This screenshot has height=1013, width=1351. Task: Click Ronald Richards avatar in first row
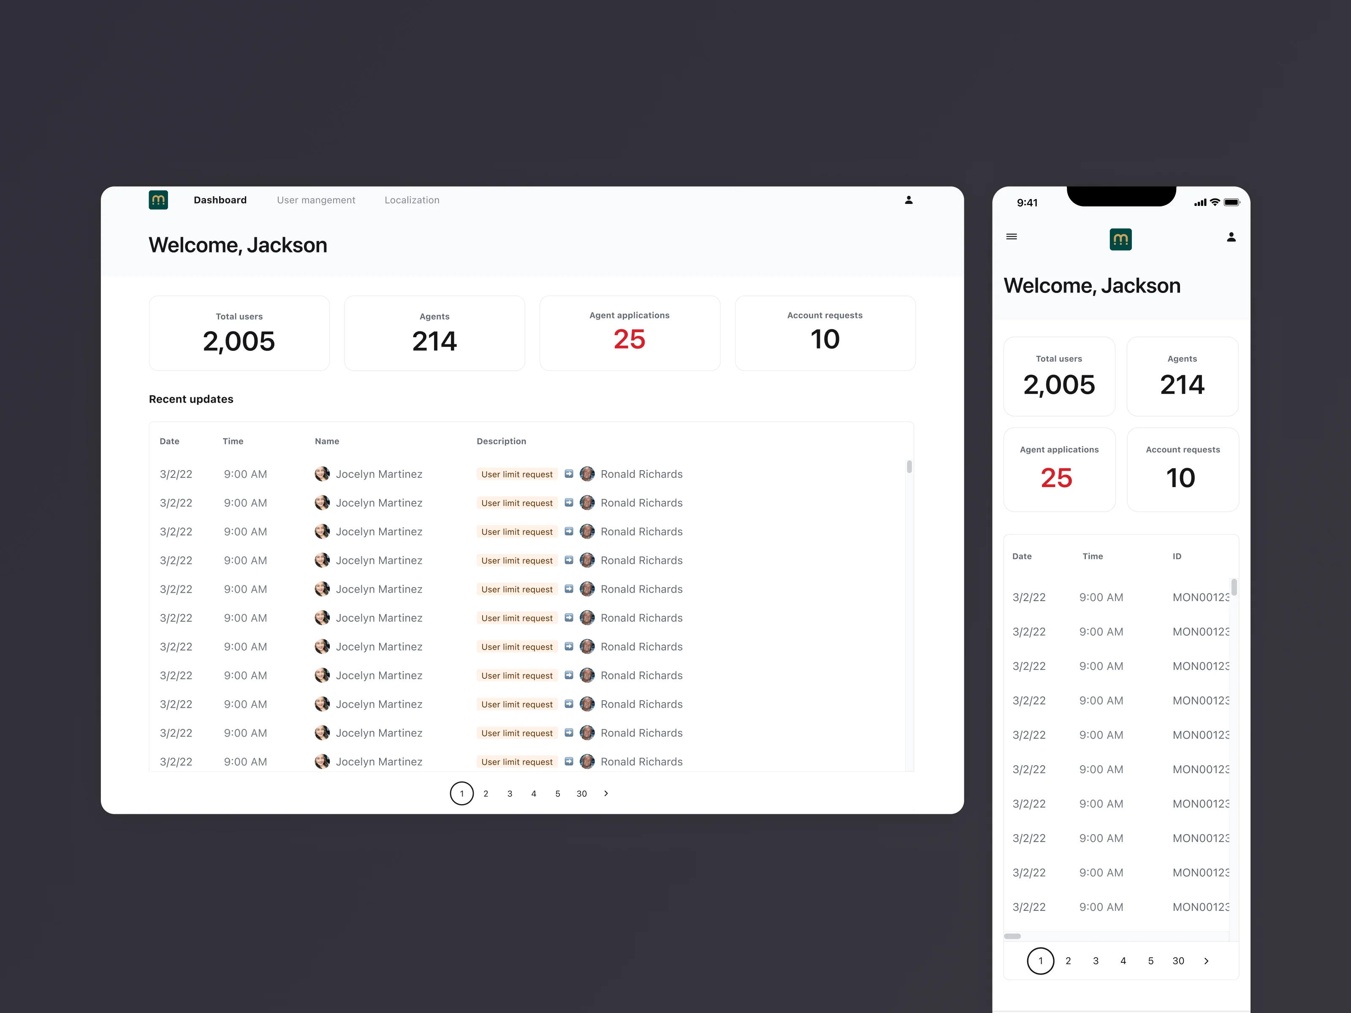(x=587, y=474)
